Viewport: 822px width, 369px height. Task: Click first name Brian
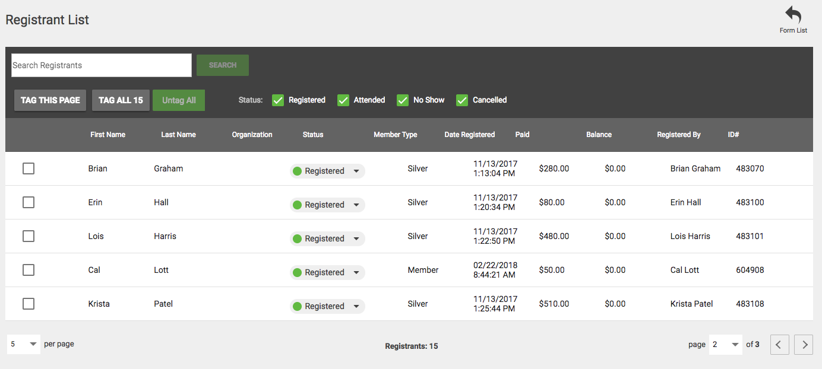(x=98, y=168)
